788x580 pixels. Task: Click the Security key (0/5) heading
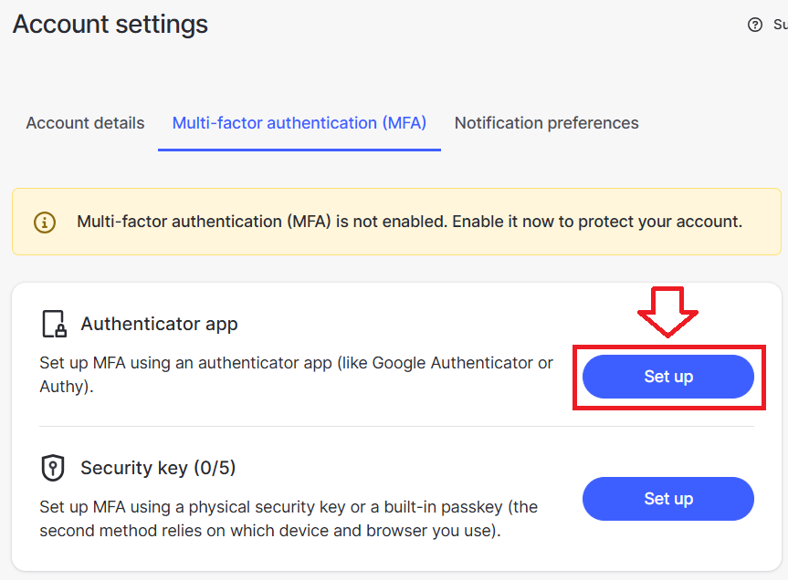[x=158, y=468]
